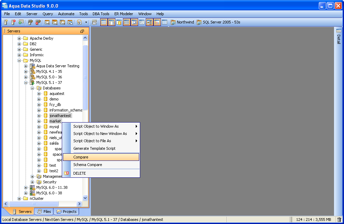This screenshot has width=344, height=224.
Task: Toggle the highlighted pivot grid button
Action: (134, 22)
